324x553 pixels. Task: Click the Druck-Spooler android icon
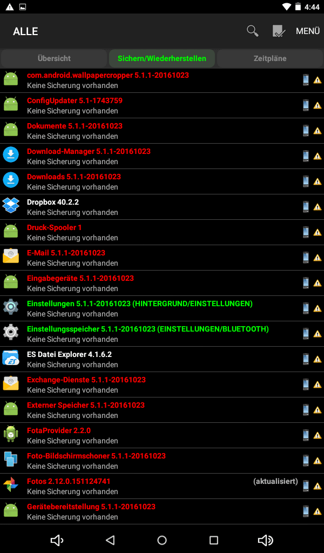click(x=11, y=231)
